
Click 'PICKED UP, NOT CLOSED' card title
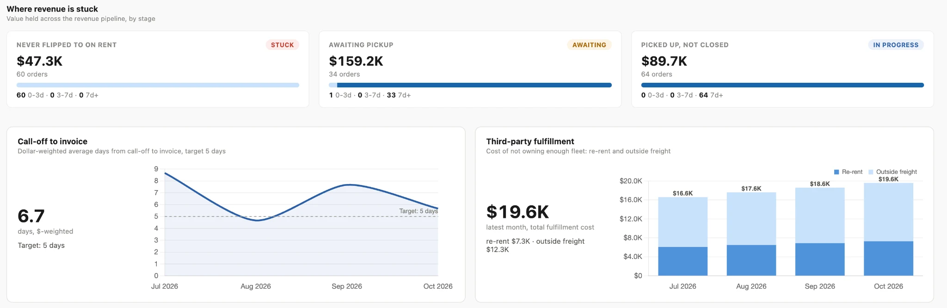(685, 45)
